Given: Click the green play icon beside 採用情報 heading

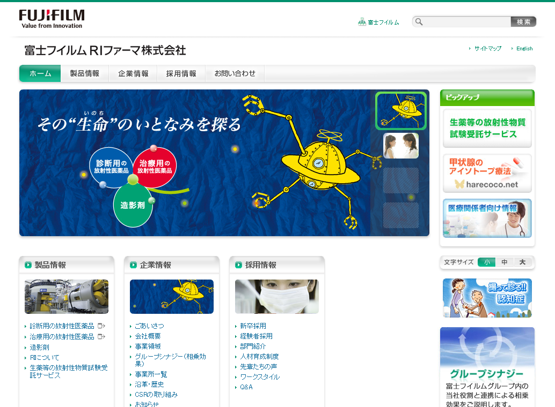Looking at the screenshot, I should click(x=238, y=265).
